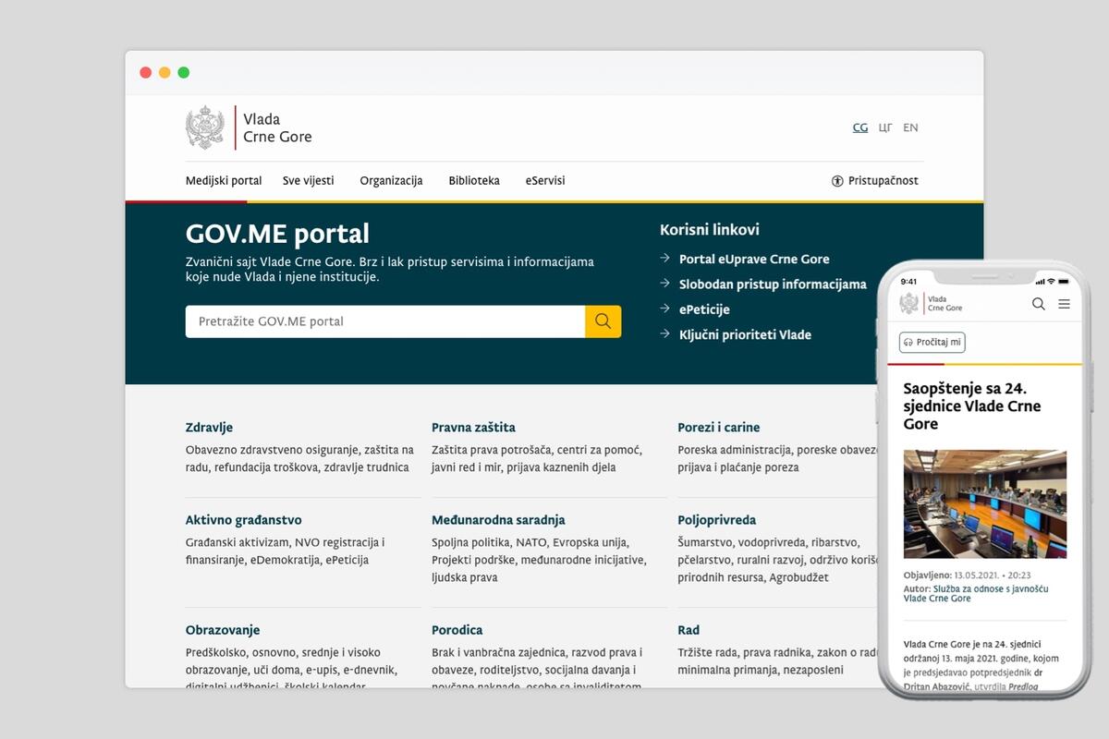
Task: Tap the mobile Vlada Crne Gore logo
Action: 932,303
